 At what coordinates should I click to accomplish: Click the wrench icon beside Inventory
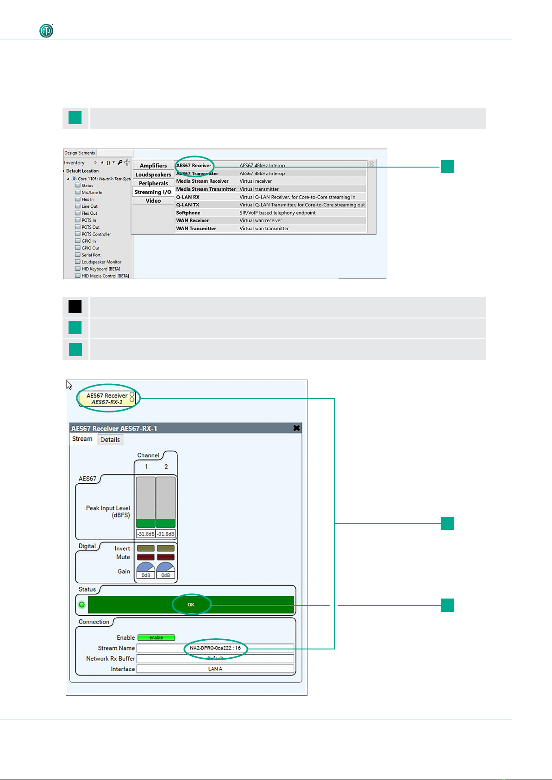120,162
